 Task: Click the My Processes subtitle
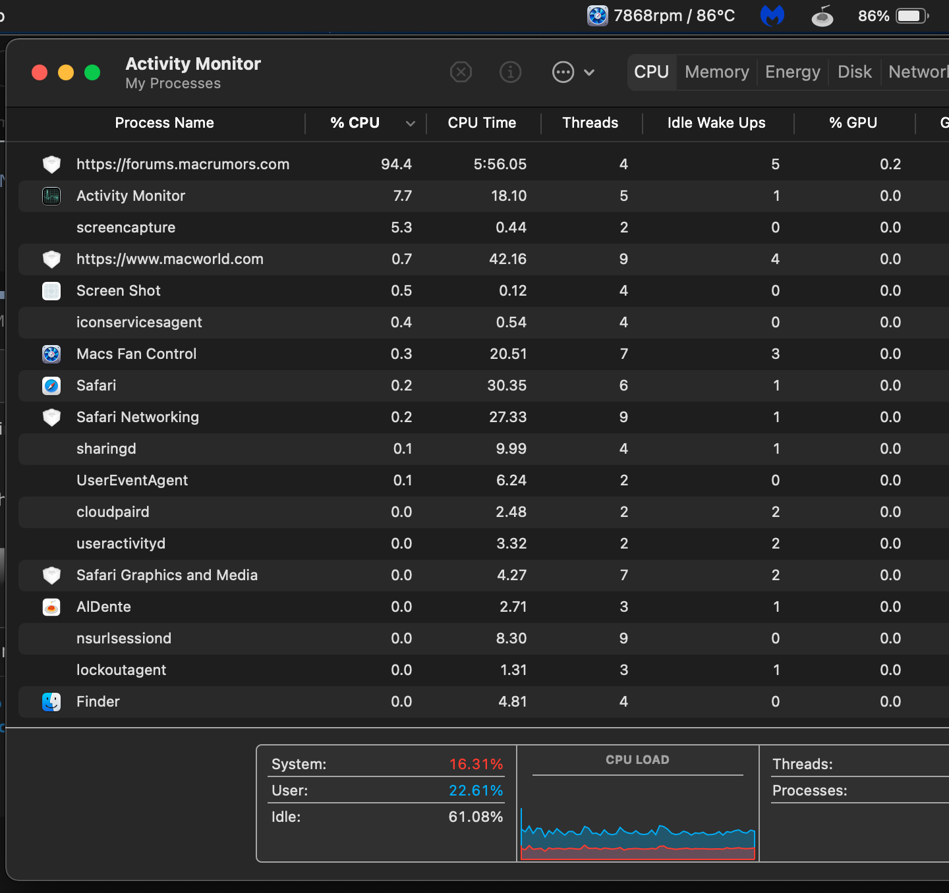tap(173, 84)
